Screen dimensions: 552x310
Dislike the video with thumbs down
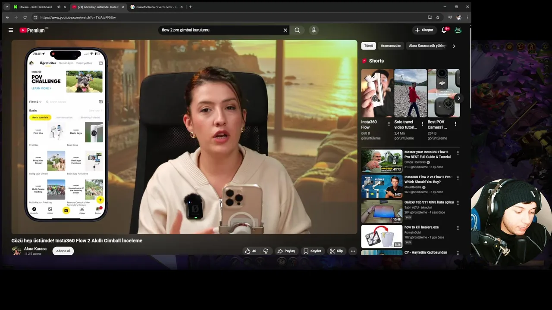(266, 251)
